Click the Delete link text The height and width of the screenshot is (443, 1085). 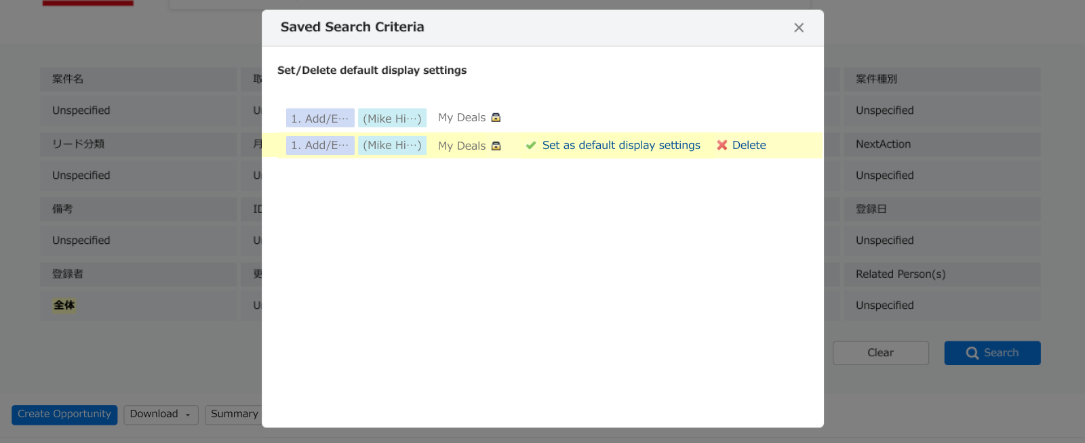coord(749,146)
